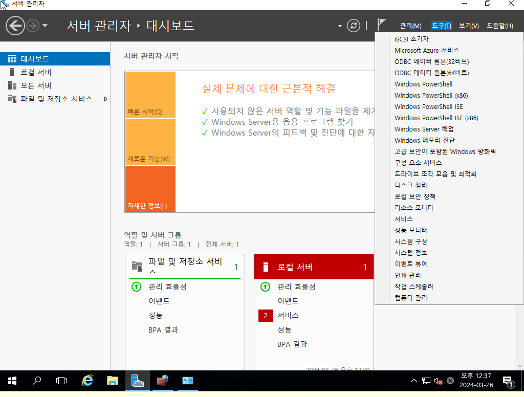Open the 파일 및 저장소 서비스 tile header
This screenshot has width=524, height=397.
click(185, 267)
